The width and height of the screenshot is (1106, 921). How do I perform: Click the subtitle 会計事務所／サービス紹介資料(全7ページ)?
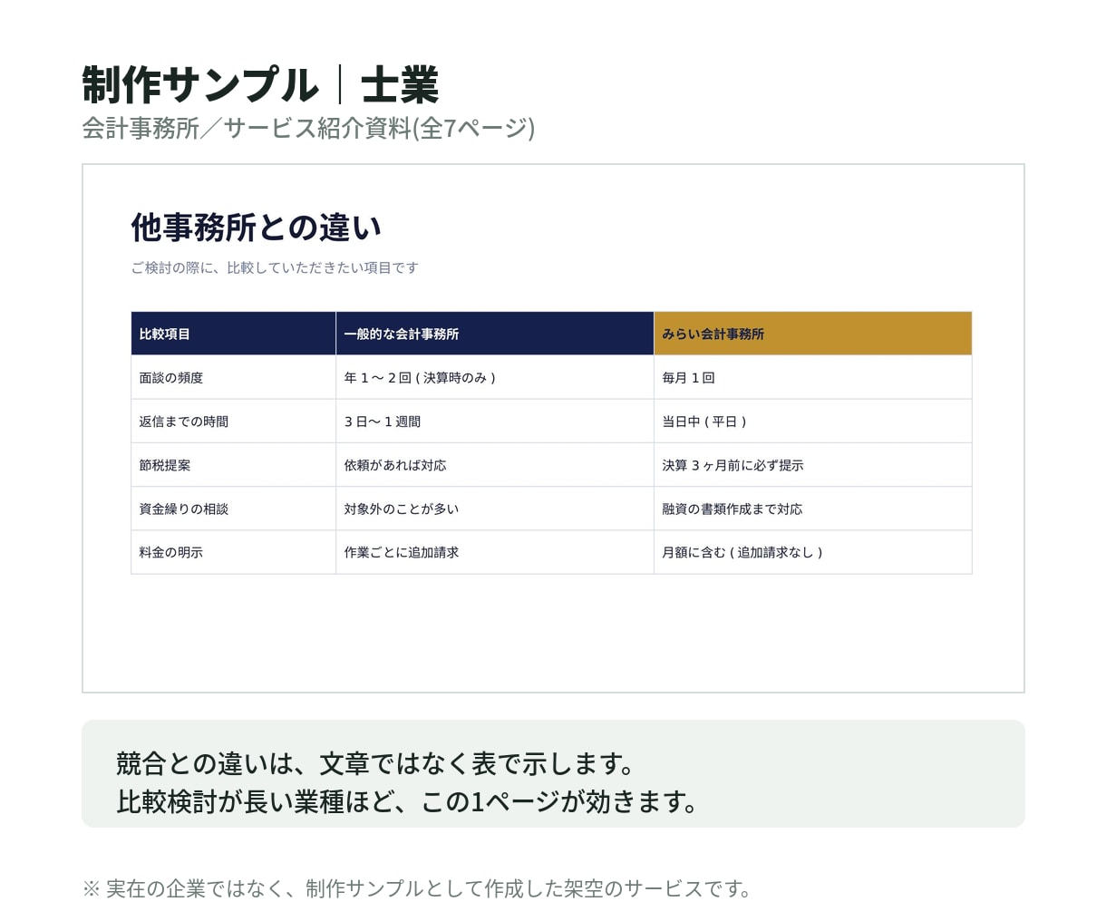(x=308, y=128)
